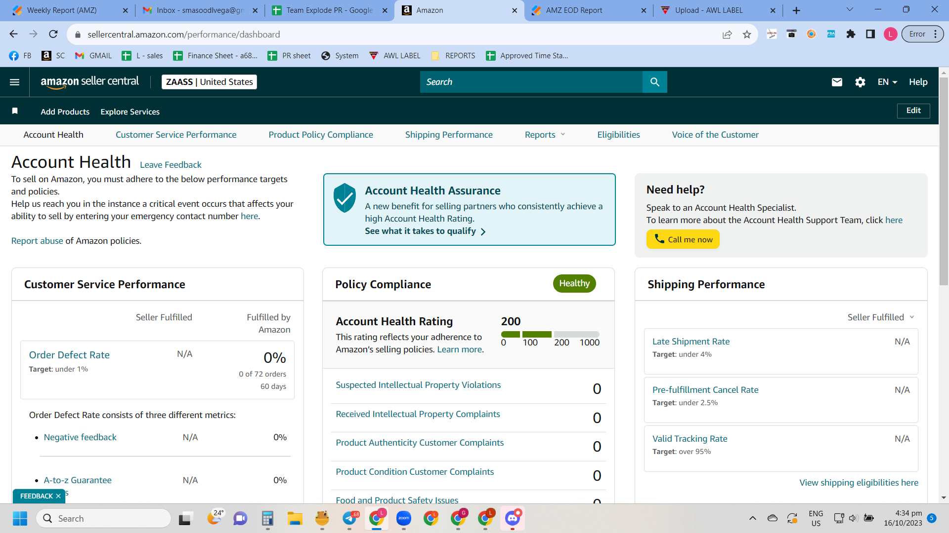This screenshot has width=949, height=533.
Task: Click the Report abuse link
Action: [x=37, y=241]
